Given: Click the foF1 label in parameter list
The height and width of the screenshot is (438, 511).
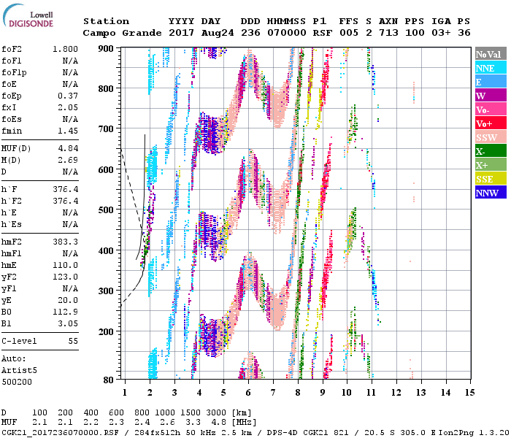Looking at the screenshot, I should 12,61.
